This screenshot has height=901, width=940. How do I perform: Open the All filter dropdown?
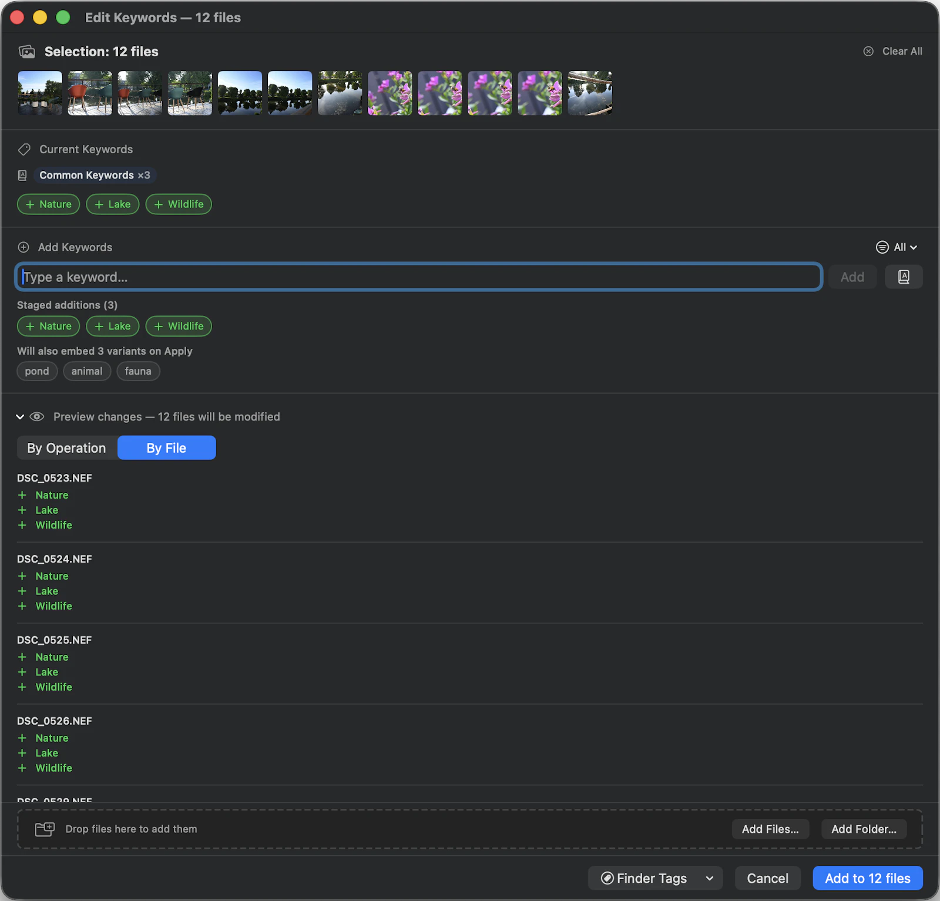[x=897, y=247]
